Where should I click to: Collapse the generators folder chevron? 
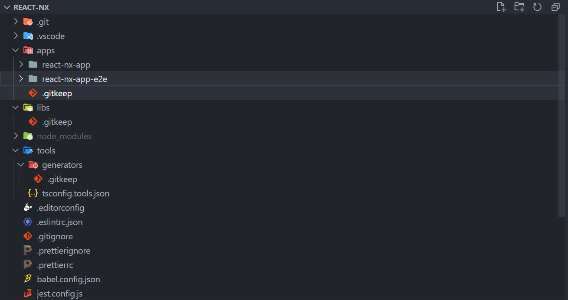(21, 165)
